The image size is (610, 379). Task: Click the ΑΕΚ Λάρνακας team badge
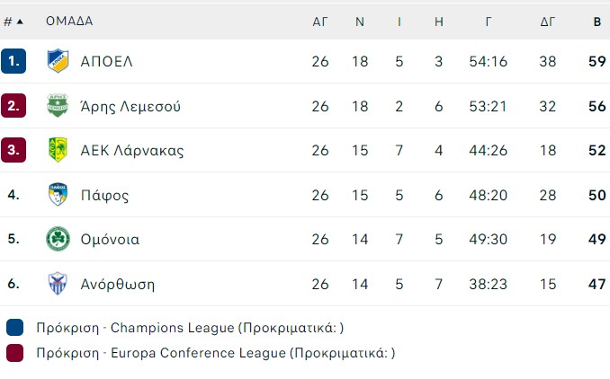(x=58, y=150)
